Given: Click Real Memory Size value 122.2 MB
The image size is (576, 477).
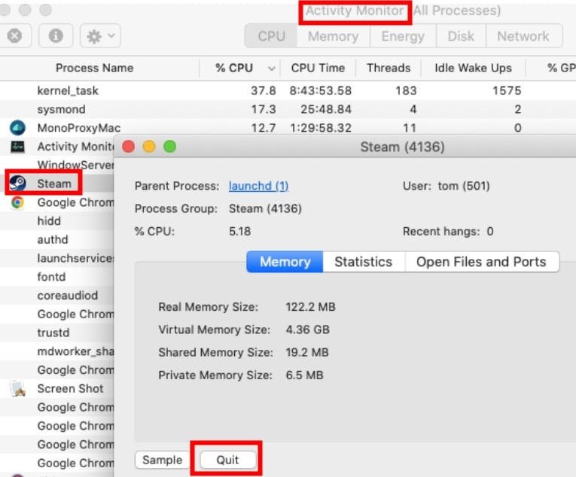Looking at the screenshot, I should pos(311,307).
